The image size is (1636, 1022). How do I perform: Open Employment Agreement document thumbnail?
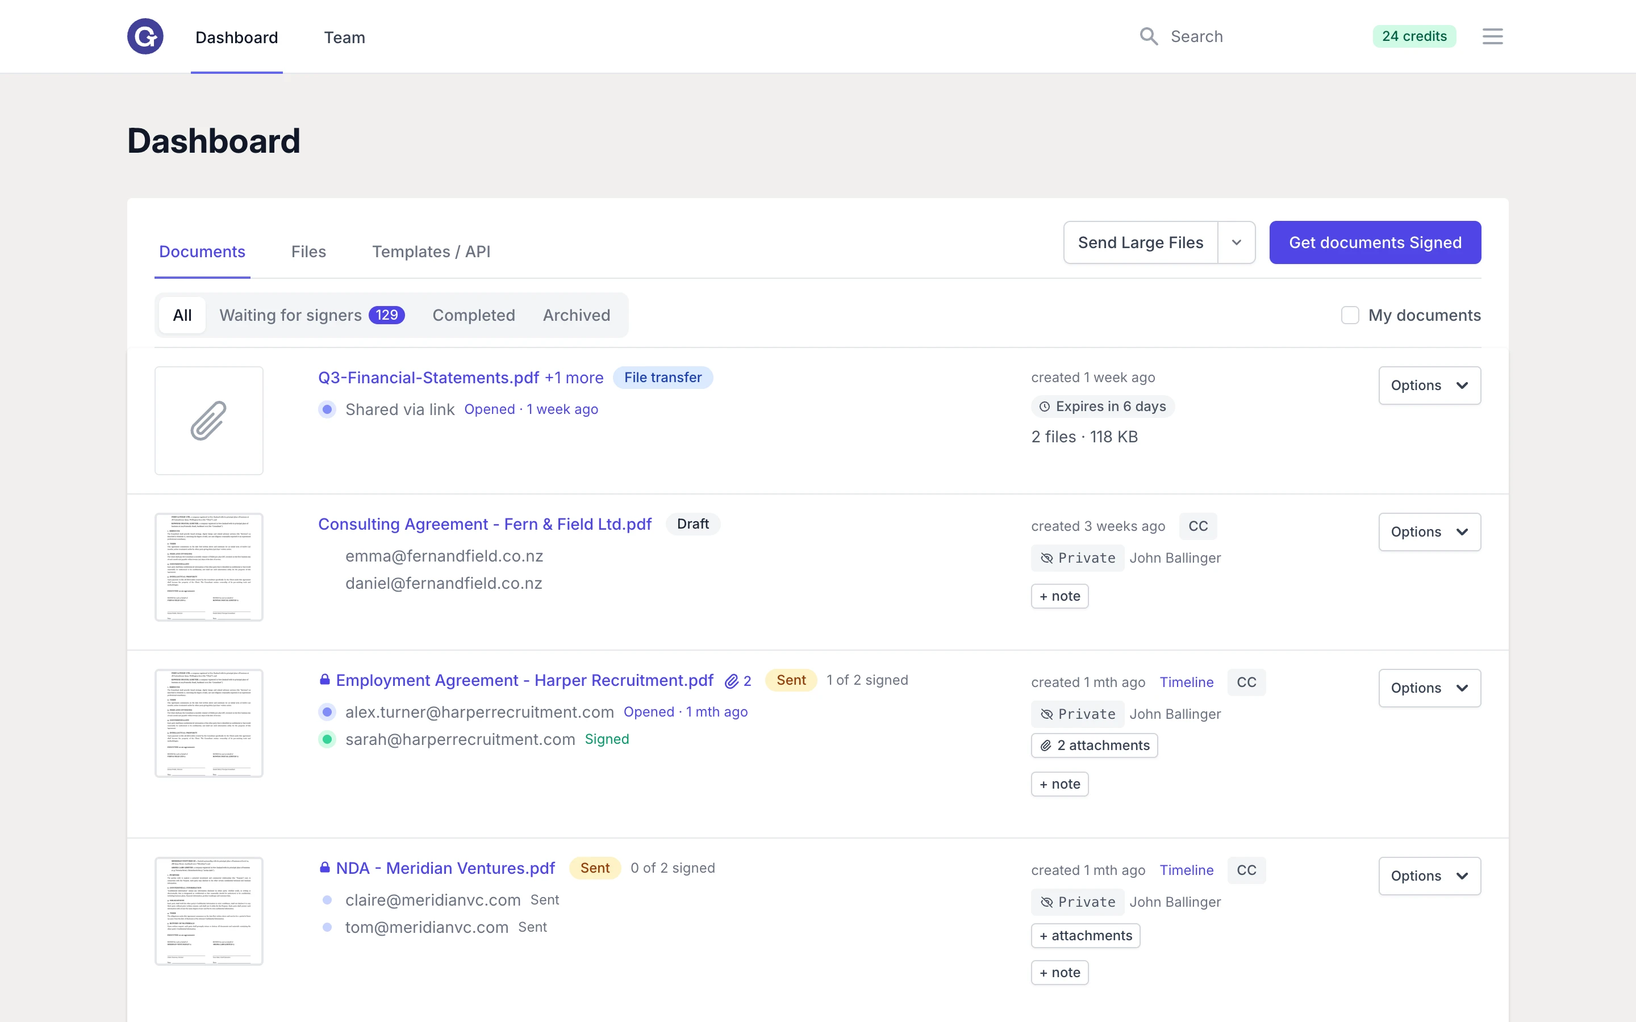209,723
